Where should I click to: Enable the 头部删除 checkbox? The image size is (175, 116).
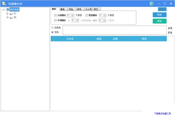tap(55, 15)
